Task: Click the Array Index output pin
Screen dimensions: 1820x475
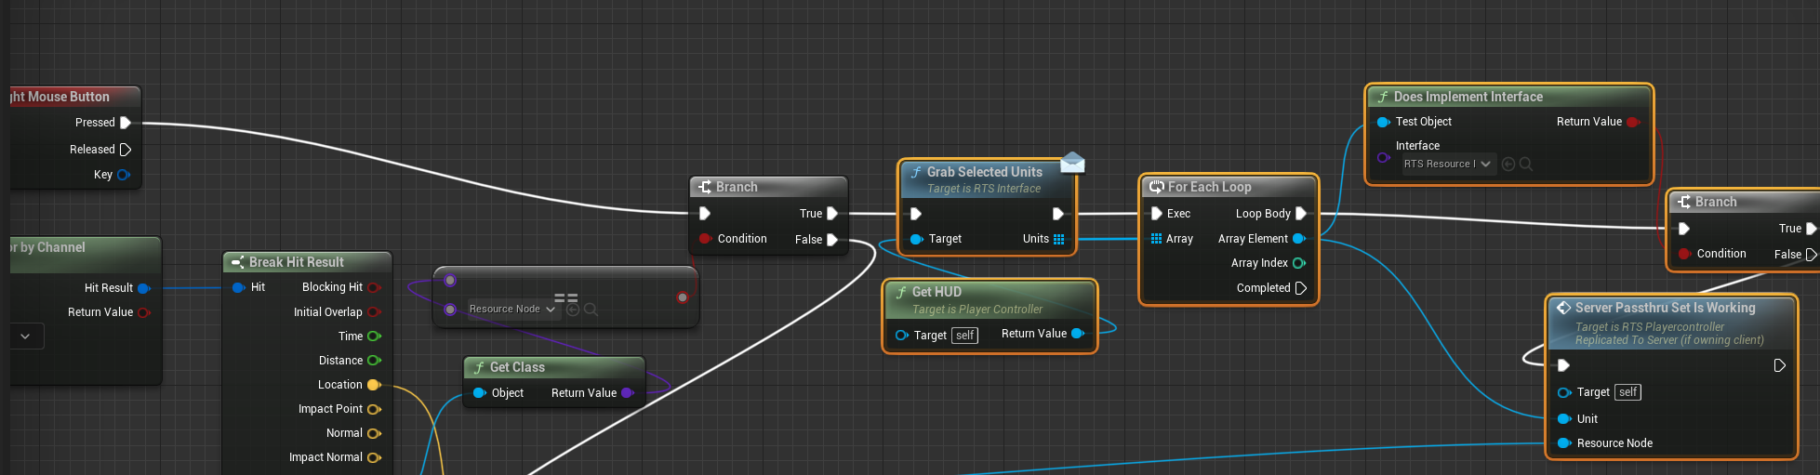Action: click(1299, 263)
